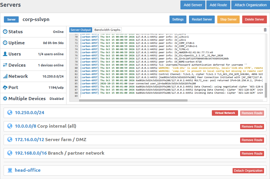Click the 10.250.0.0/24 route address
Image resolution: width=270 pixels, height=179 pixels.
tap(30, 113)
